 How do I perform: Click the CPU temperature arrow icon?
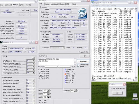point(65,72)
